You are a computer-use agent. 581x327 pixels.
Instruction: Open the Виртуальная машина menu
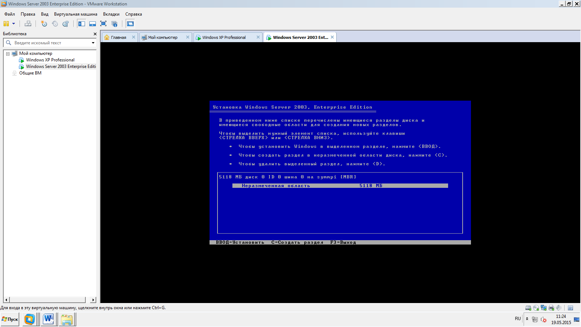click(x=76, y=14)
